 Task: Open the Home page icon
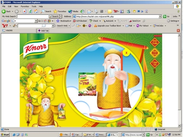[36, 11]
